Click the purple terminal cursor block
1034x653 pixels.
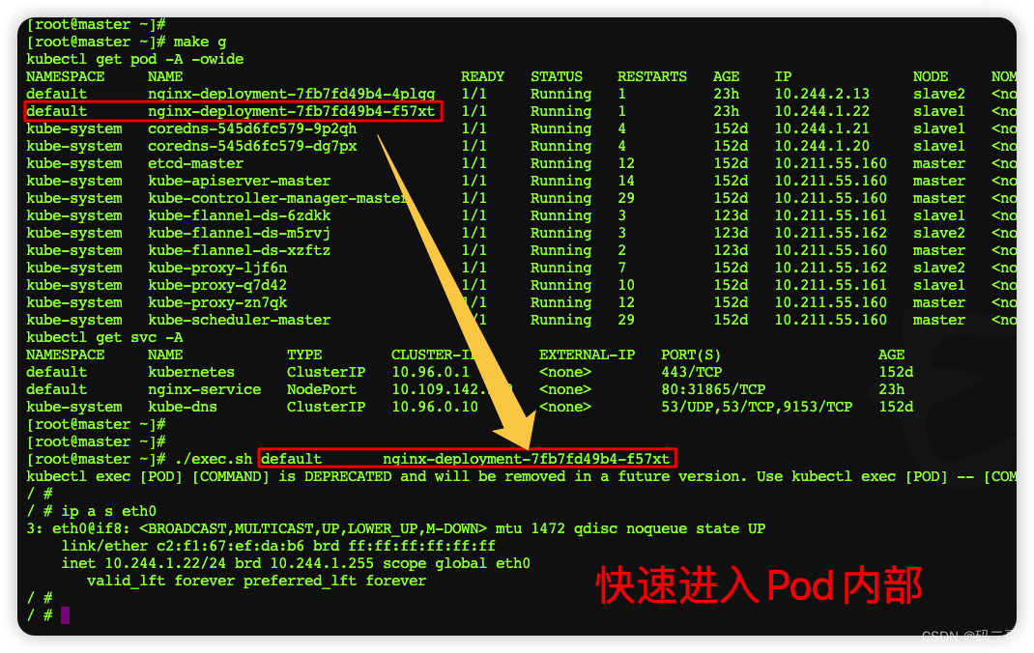[65, 615]
